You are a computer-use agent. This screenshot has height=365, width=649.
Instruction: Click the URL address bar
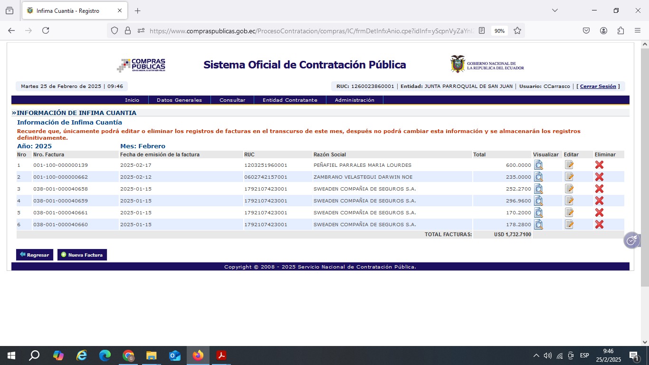[309, 30]
